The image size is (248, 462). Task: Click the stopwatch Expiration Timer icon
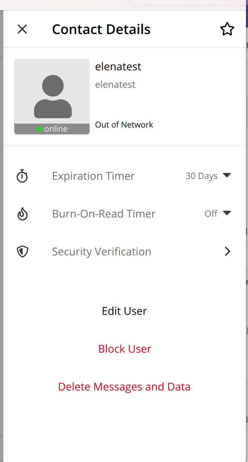pyautogui.click(x=22, y=176)
